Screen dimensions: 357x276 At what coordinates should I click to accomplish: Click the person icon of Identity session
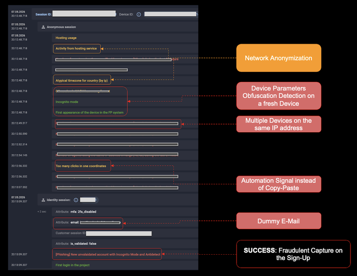tap(43, 200)
